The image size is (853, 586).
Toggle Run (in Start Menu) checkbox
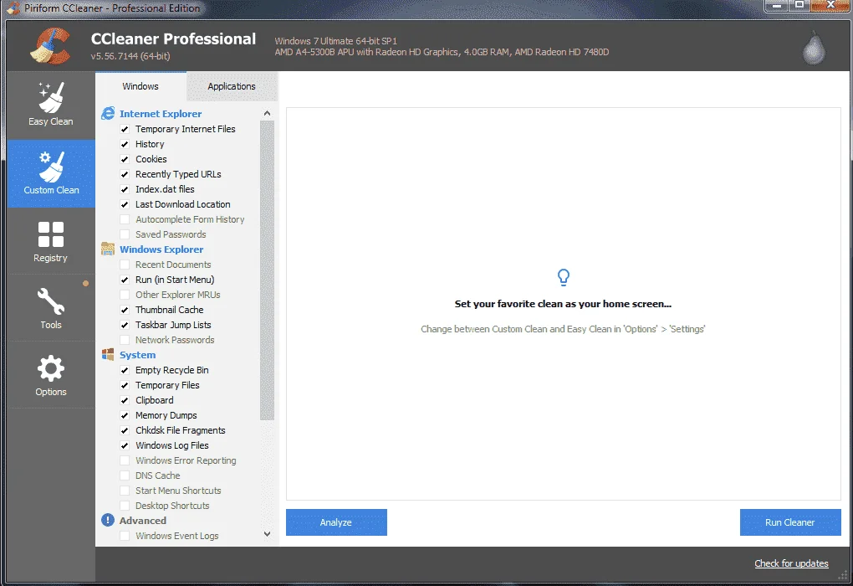[125, 280]
